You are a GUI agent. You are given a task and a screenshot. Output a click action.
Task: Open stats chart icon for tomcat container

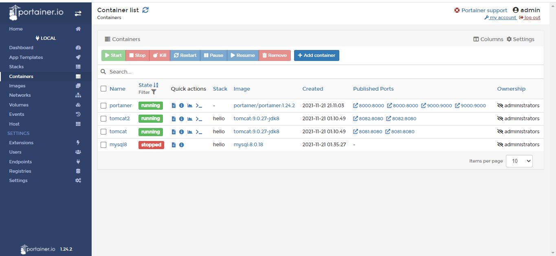click(x=190, y=132)
